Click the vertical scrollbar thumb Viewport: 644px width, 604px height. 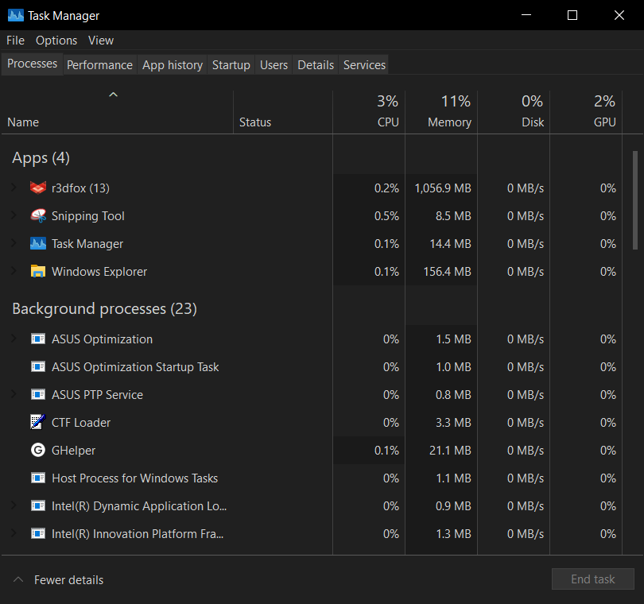click(635, 200)
